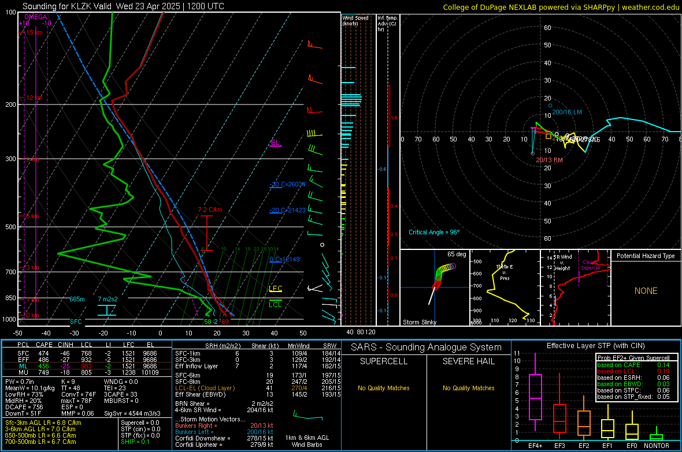682x452 pixels.
Task: Click the 'Prob EF2+ Given Supercell' header
Action: [x=633, y=358]
